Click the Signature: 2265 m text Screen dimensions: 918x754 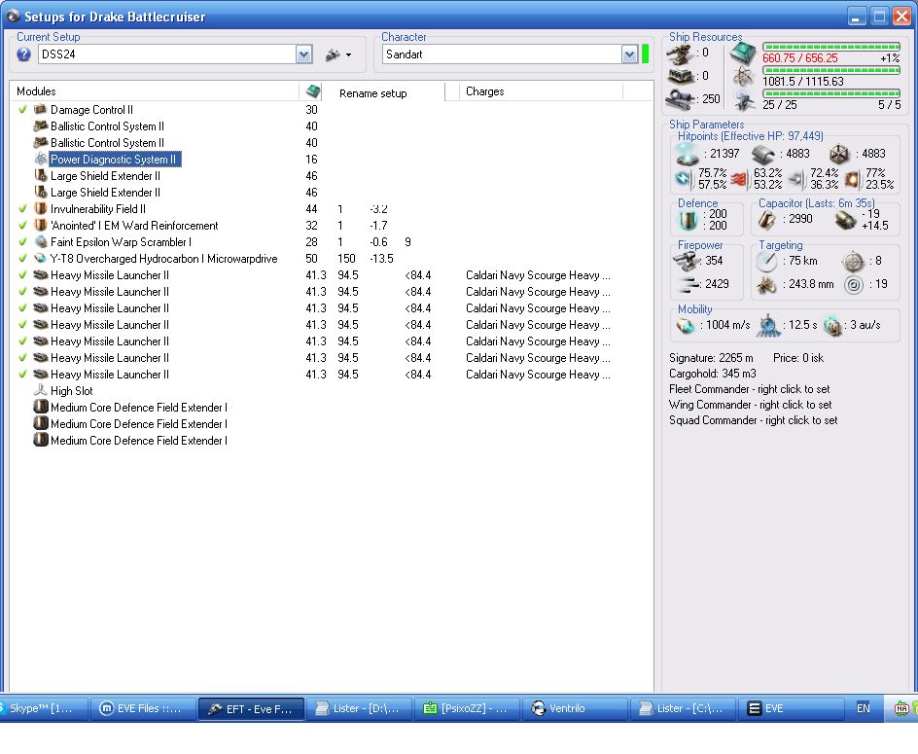(x=711, y=358)
